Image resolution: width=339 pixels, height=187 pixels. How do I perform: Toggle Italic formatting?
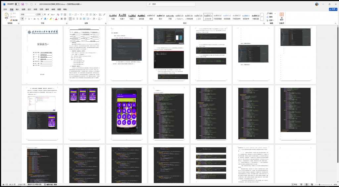(x=25, y=19)
